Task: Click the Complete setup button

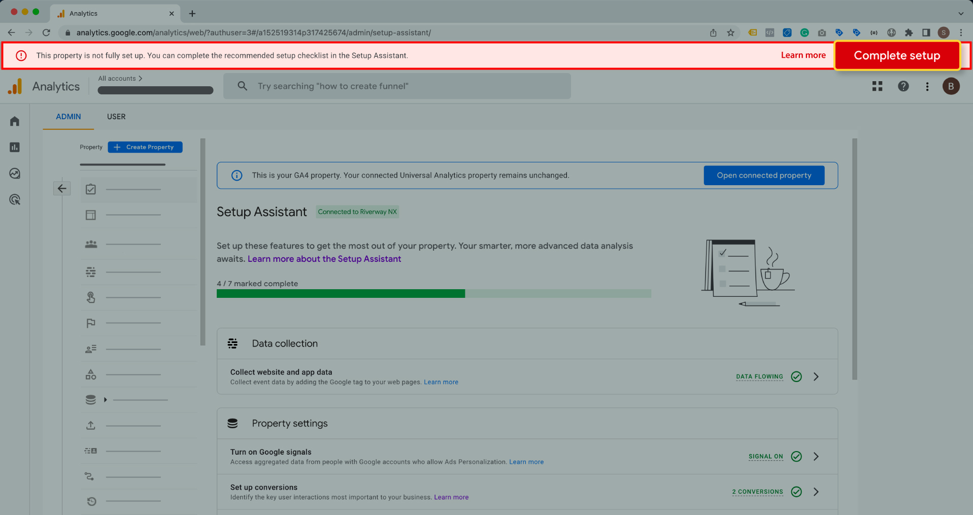Action: pyautogui.click(x=897, y=55)
